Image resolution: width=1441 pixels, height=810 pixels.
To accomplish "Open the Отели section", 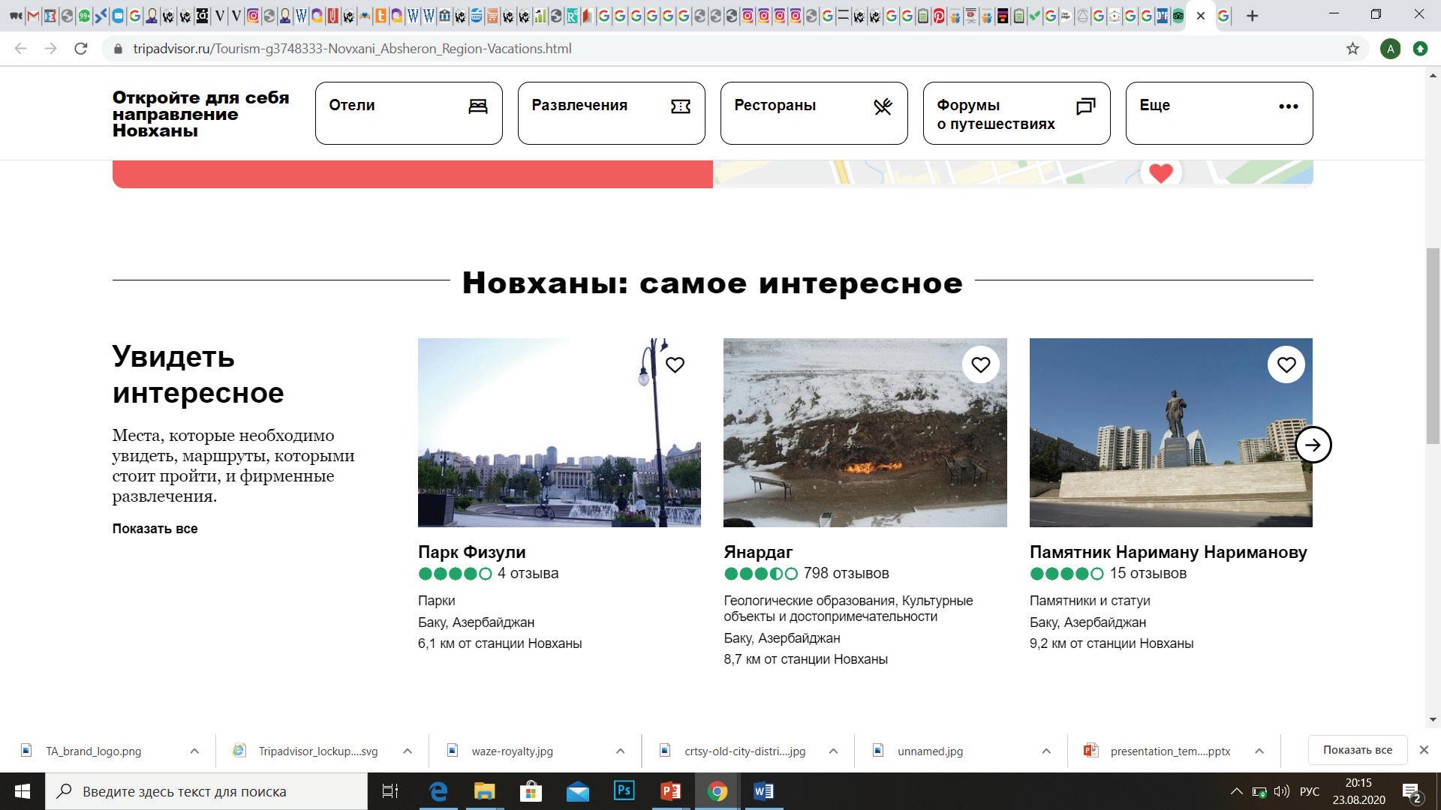I will coord(408,113).
